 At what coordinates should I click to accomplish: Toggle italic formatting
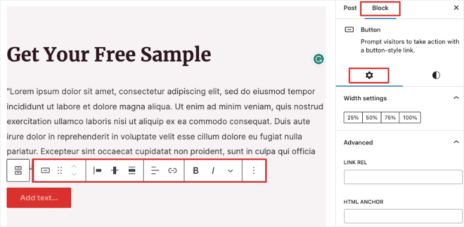(x=213, y=170)
